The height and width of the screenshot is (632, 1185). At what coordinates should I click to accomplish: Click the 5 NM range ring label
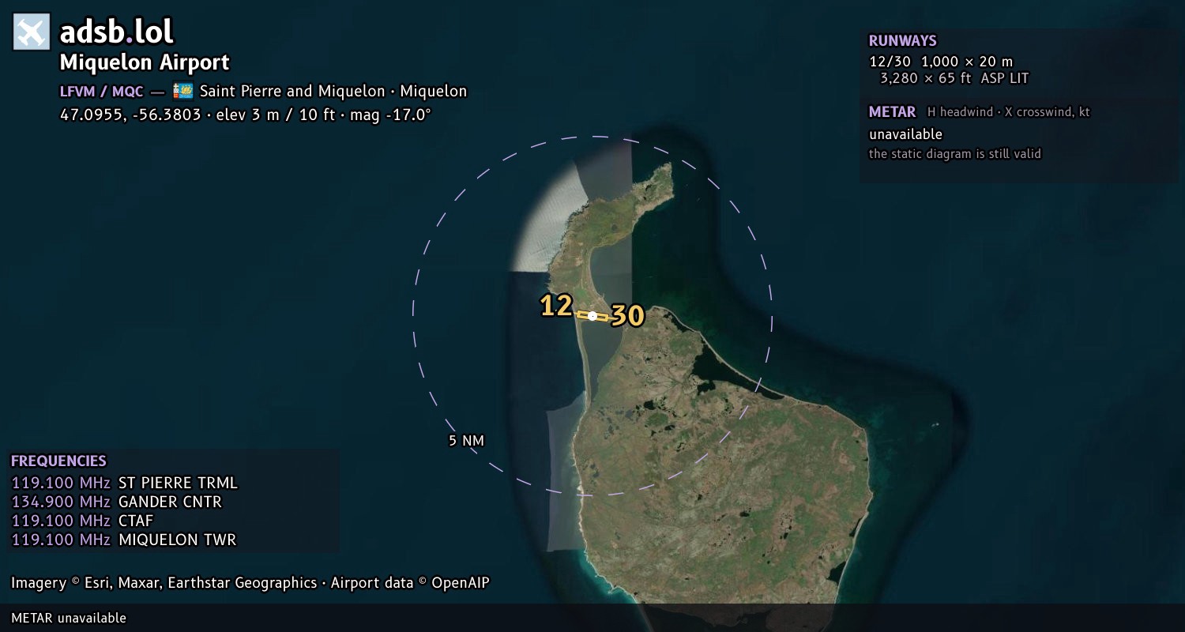pyautogui.click(x=466, y=441)
